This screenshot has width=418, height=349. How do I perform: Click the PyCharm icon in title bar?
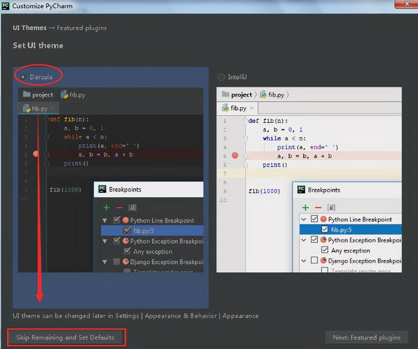[x=6, y=6]
